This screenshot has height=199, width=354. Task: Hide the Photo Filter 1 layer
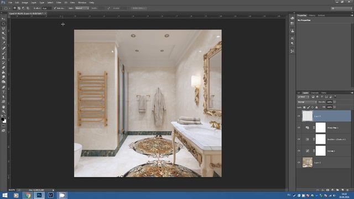[x=299, y=128]
